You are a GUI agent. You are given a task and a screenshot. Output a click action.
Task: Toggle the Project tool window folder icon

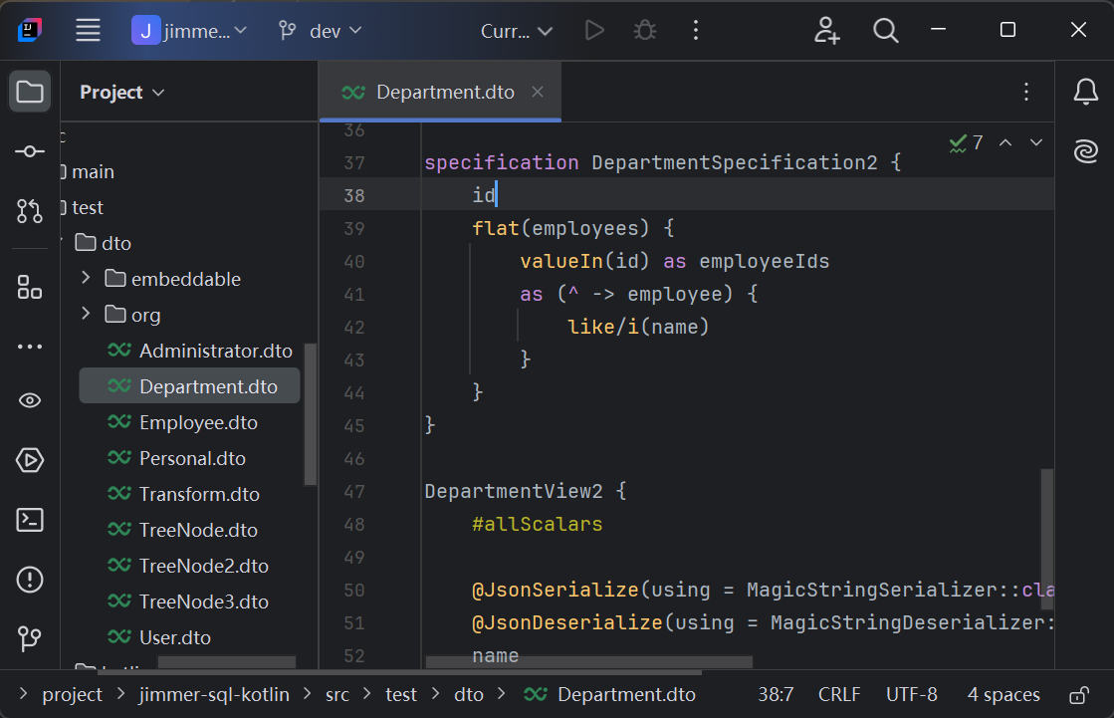tap(30, 93)
